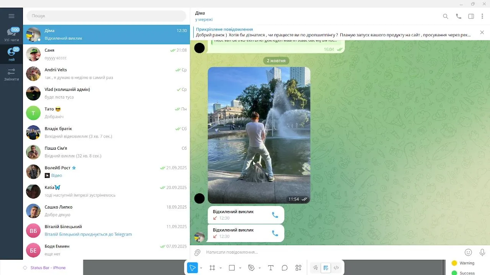
Task: Open Діма's profile from chat header
Action: pyautogui.click(x=200, y=13)
